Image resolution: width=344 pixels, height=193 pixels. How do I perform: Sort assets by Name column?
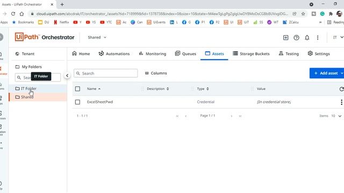94,88
